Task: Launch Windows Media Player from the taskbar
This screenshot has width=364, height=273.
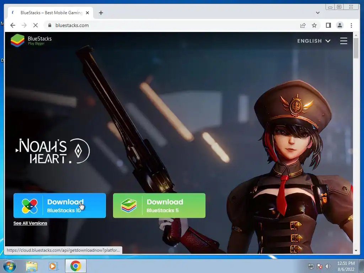Action: (53, 266)
